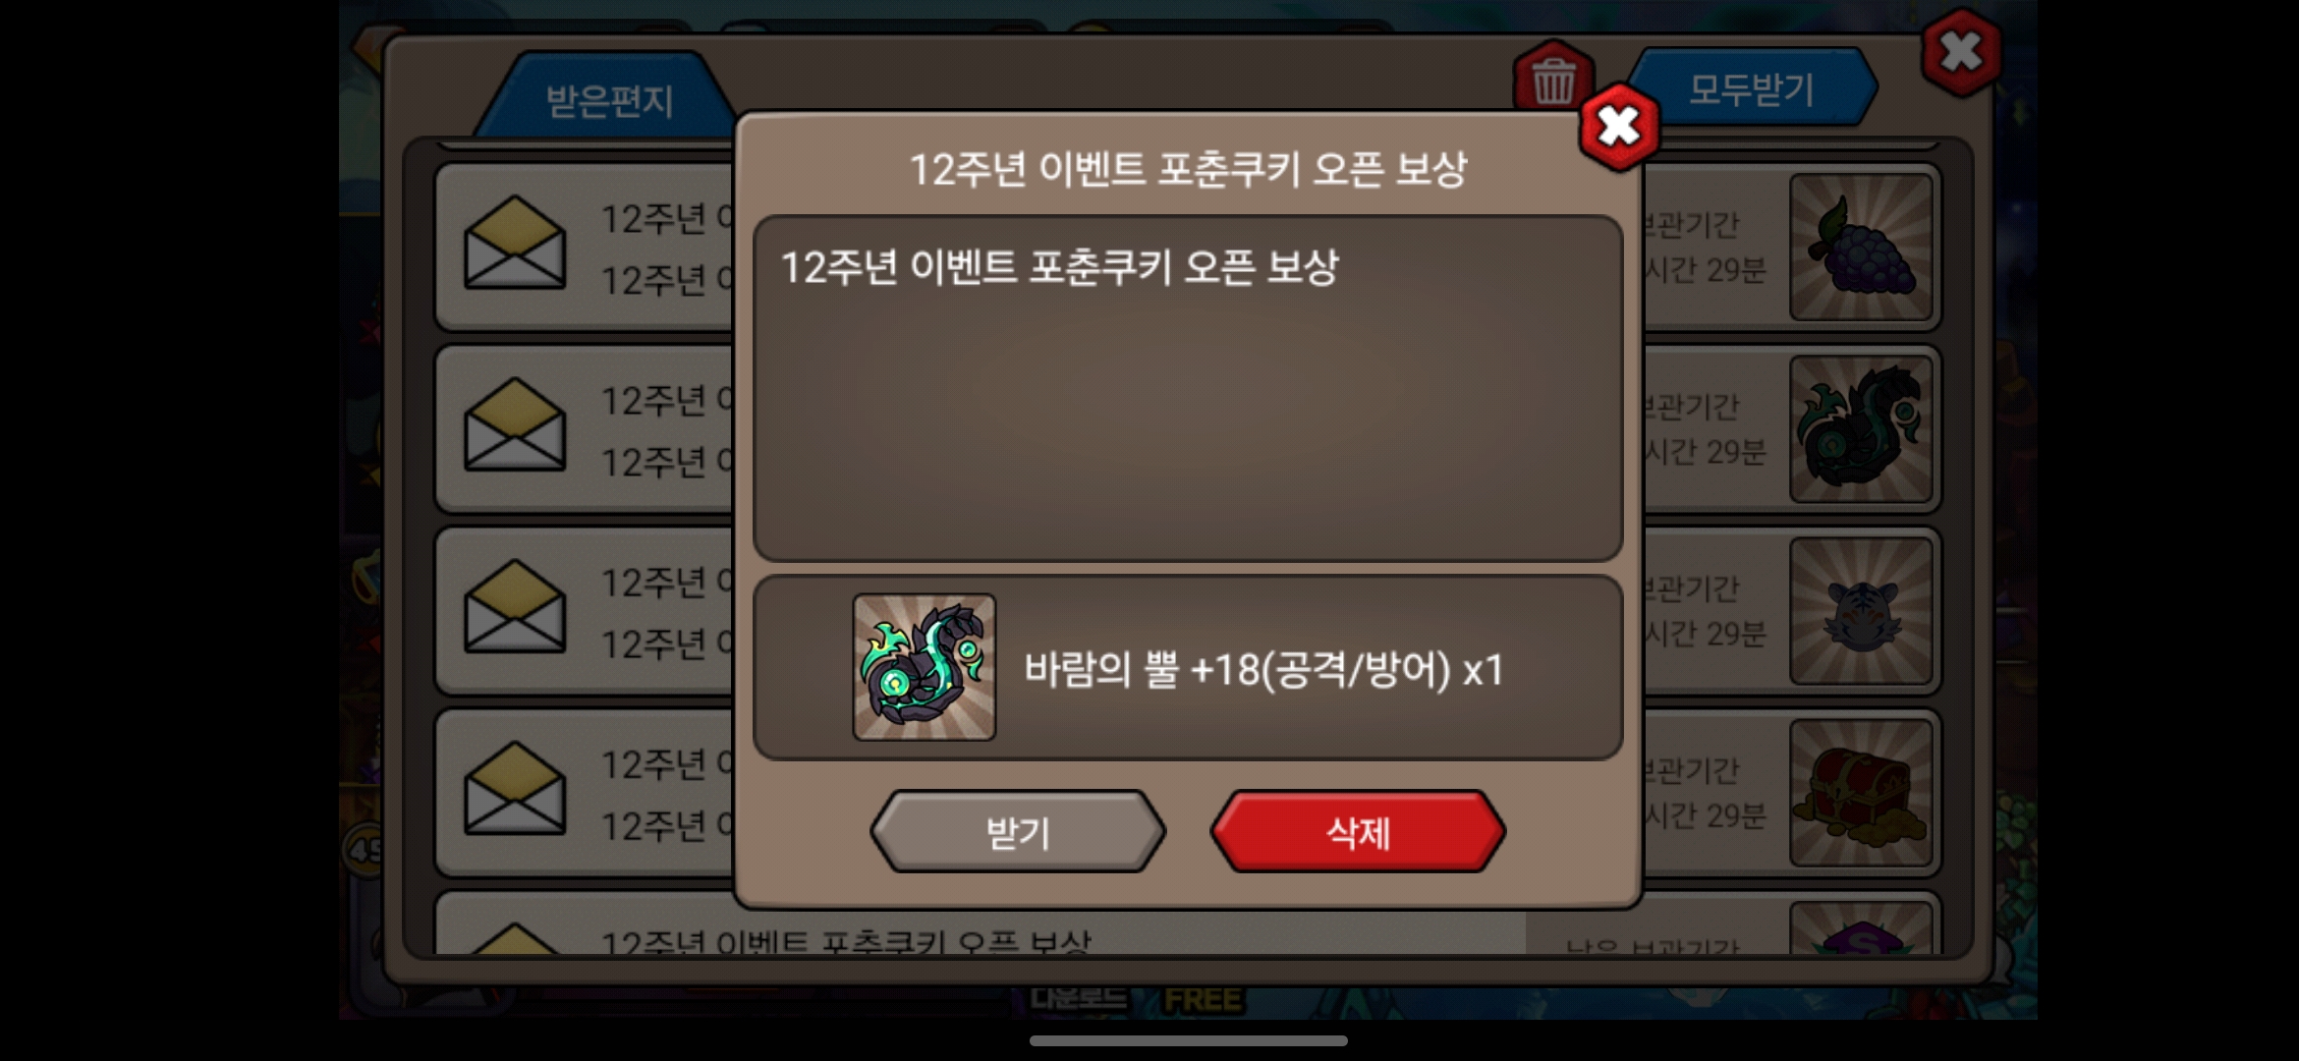Click the red 삭제 delete button
Screen dimensions: 2299x1061
[x=1358, y=832]
